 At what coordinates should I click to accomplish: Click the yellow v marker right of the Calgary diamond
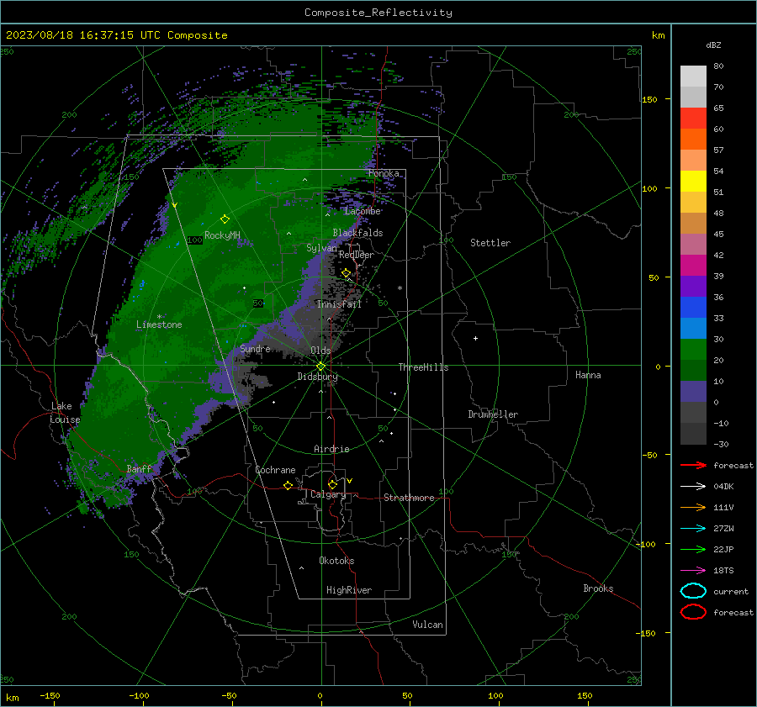350,481
